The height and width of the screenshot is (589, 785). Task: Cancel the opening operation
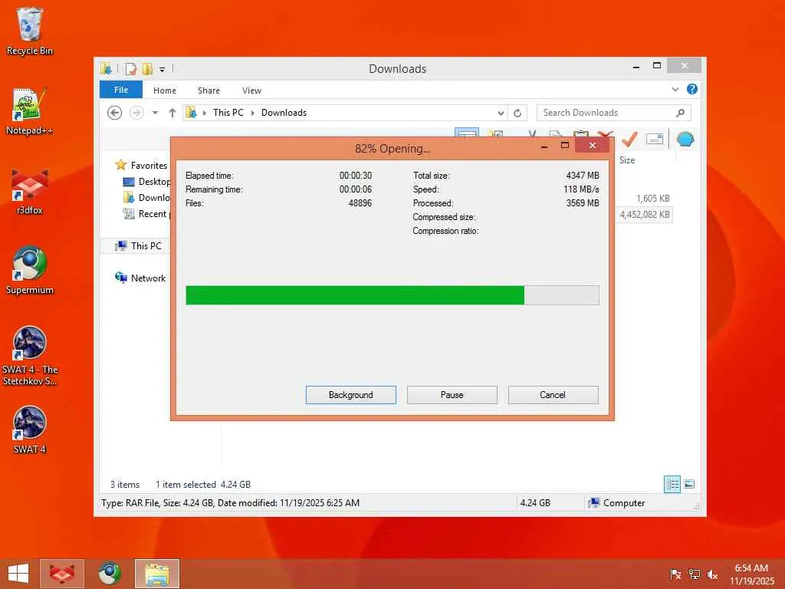click(553, 395)
